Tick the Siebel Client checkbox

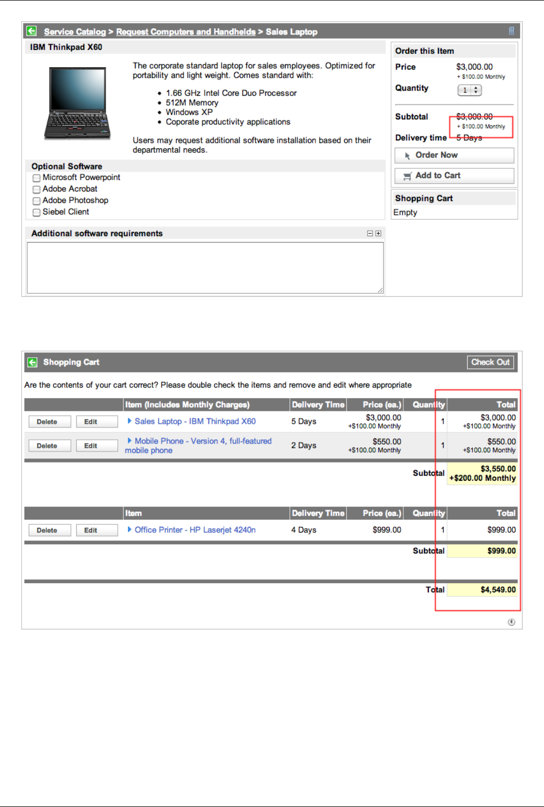pos(37,213)
